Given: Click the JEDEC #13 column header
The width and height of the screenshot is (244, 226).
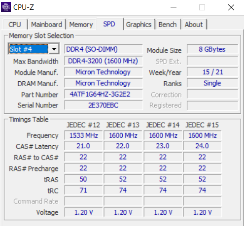Looking at the screenshot, I should (x=123, y=125).
